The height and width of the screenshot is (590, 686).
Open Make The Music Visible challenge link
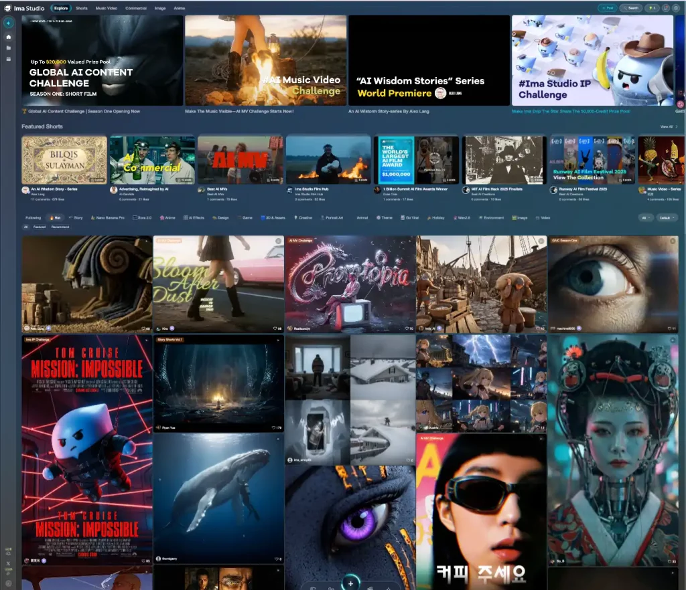tap(239, 111)
